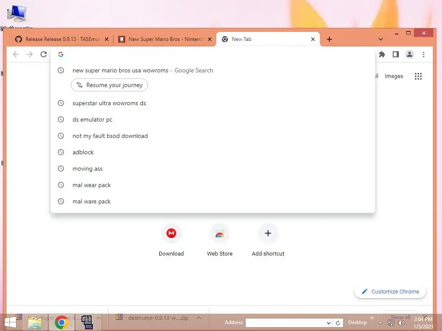The image size is (442, 331).
Task: Open File Explorer from the taskbar
Action: (35, 322)
